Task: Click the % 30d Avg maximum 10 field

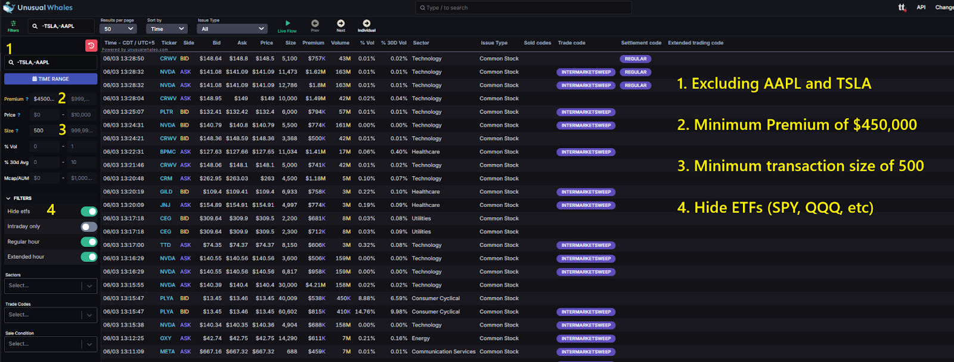Action: 82,162
